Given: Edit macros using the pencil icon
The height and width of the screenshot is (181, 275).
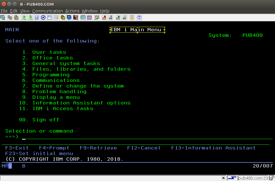Looking at the screenshot, I should [x=96, y=17].
